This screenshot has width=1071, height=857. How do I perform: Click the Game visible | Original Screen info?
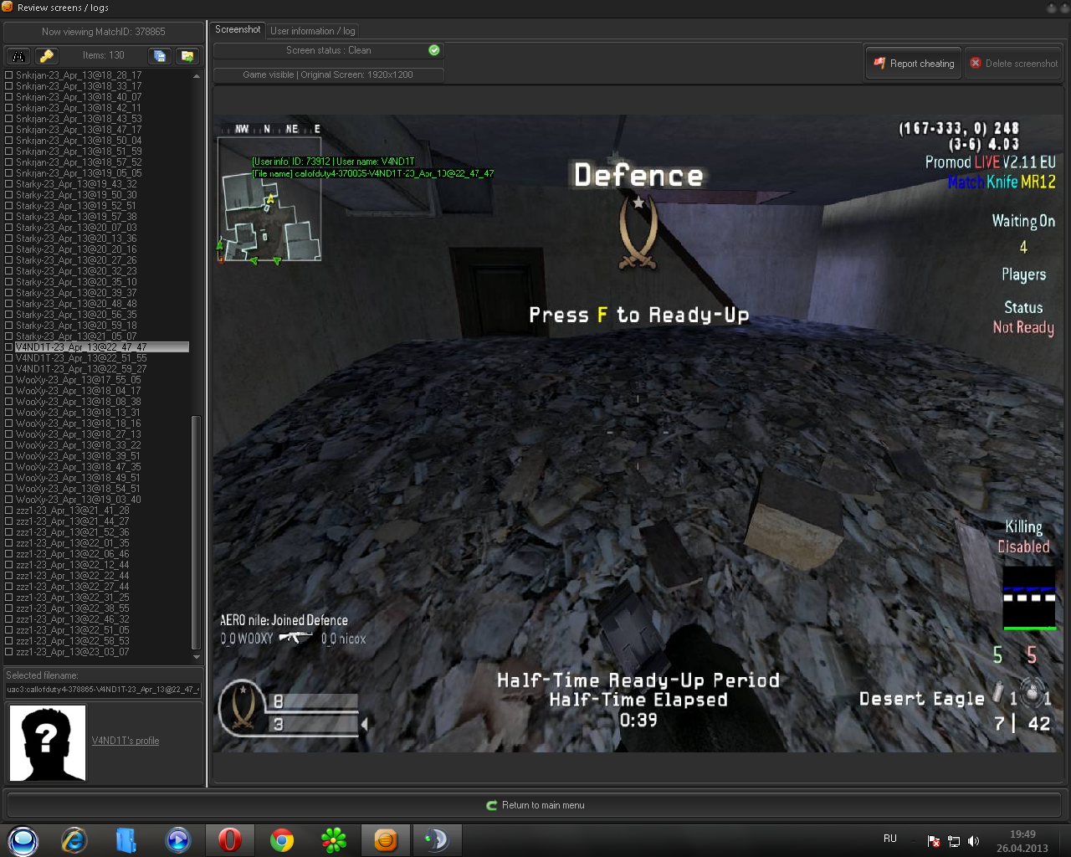[x=328, y=74]
